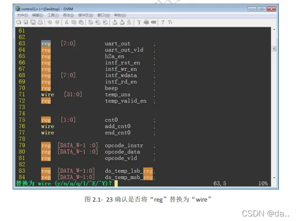Click intf_rst_en on line 66

point(122,63)
